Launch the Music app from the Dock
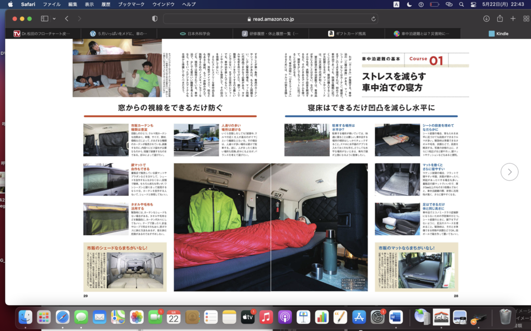Image resolution: width=531 pixels, height=331 pixels. pyautogui.click(x=266, y=317)
